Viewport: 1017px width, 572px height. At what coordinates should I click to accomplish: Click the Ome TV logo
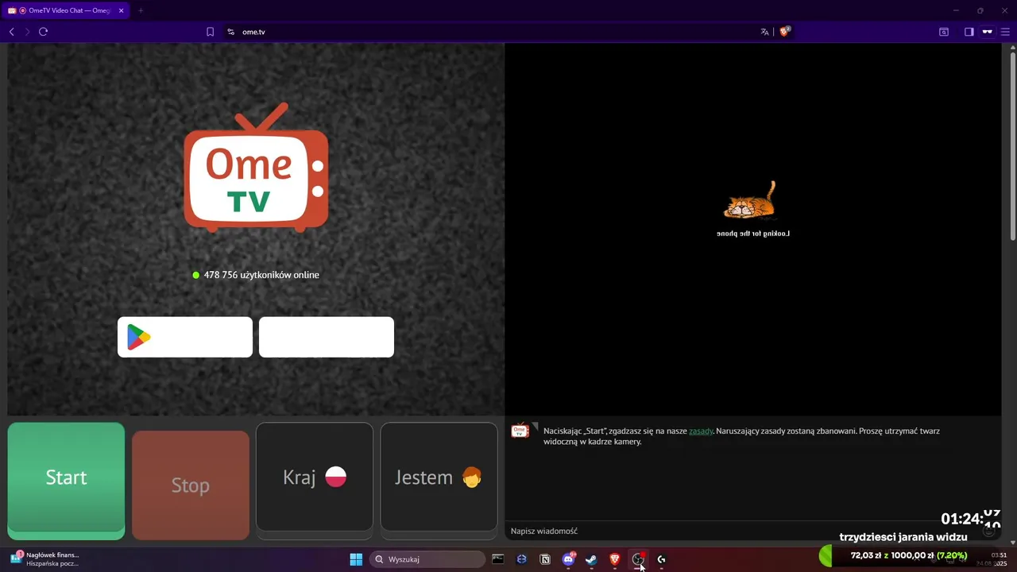[256, 168]
